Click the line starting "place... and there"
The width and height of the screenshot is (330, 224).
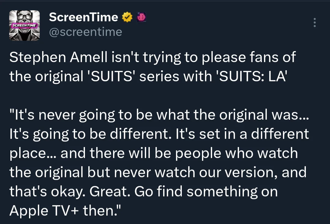(x=153, y=153)
